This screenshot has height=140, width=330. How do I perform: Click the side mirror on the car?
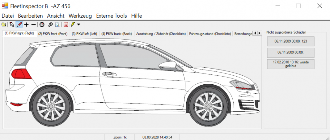pos(168,66)
